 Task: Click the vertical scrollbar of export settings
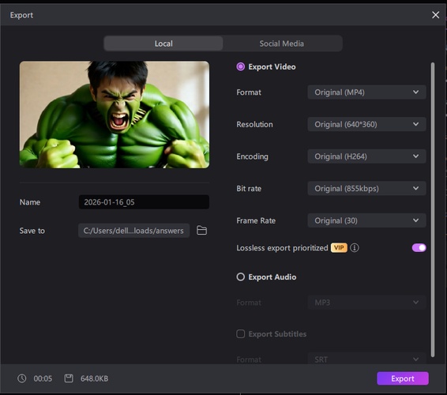click(x=433, y=209)
